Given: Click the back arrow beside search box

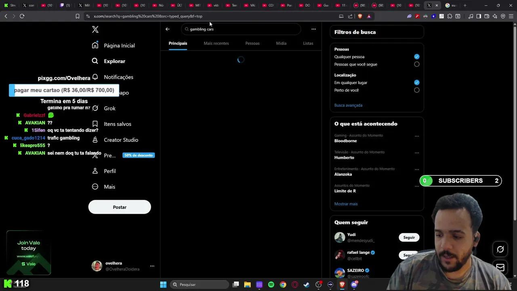Looking at the screenshot, I should [x=168, y=29].
